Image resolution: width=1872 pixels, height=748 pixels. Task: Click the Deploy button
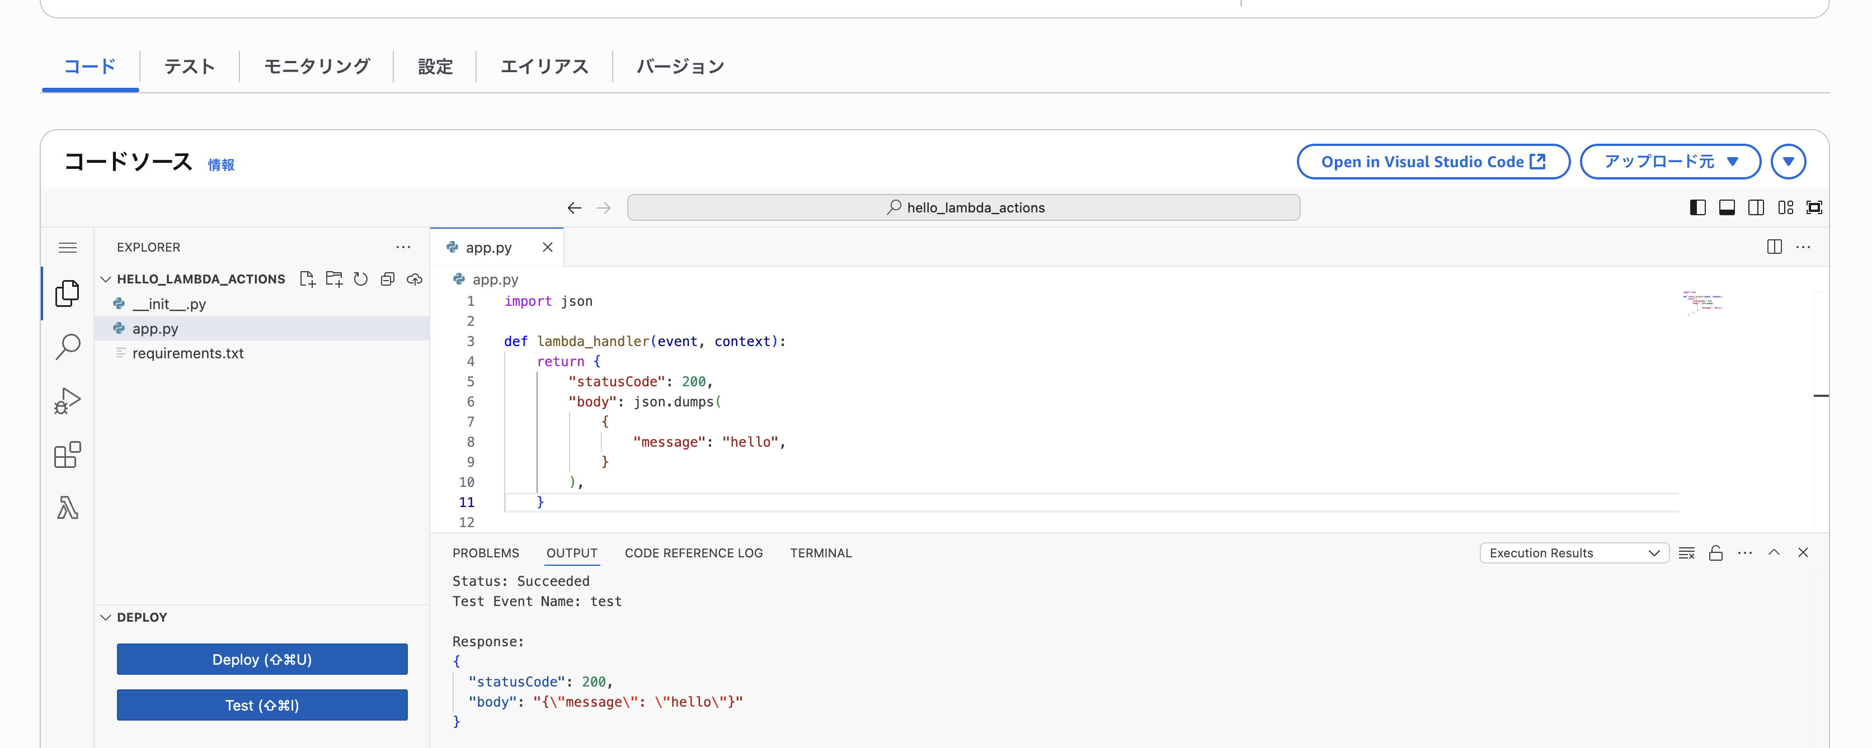pos(262,660)
